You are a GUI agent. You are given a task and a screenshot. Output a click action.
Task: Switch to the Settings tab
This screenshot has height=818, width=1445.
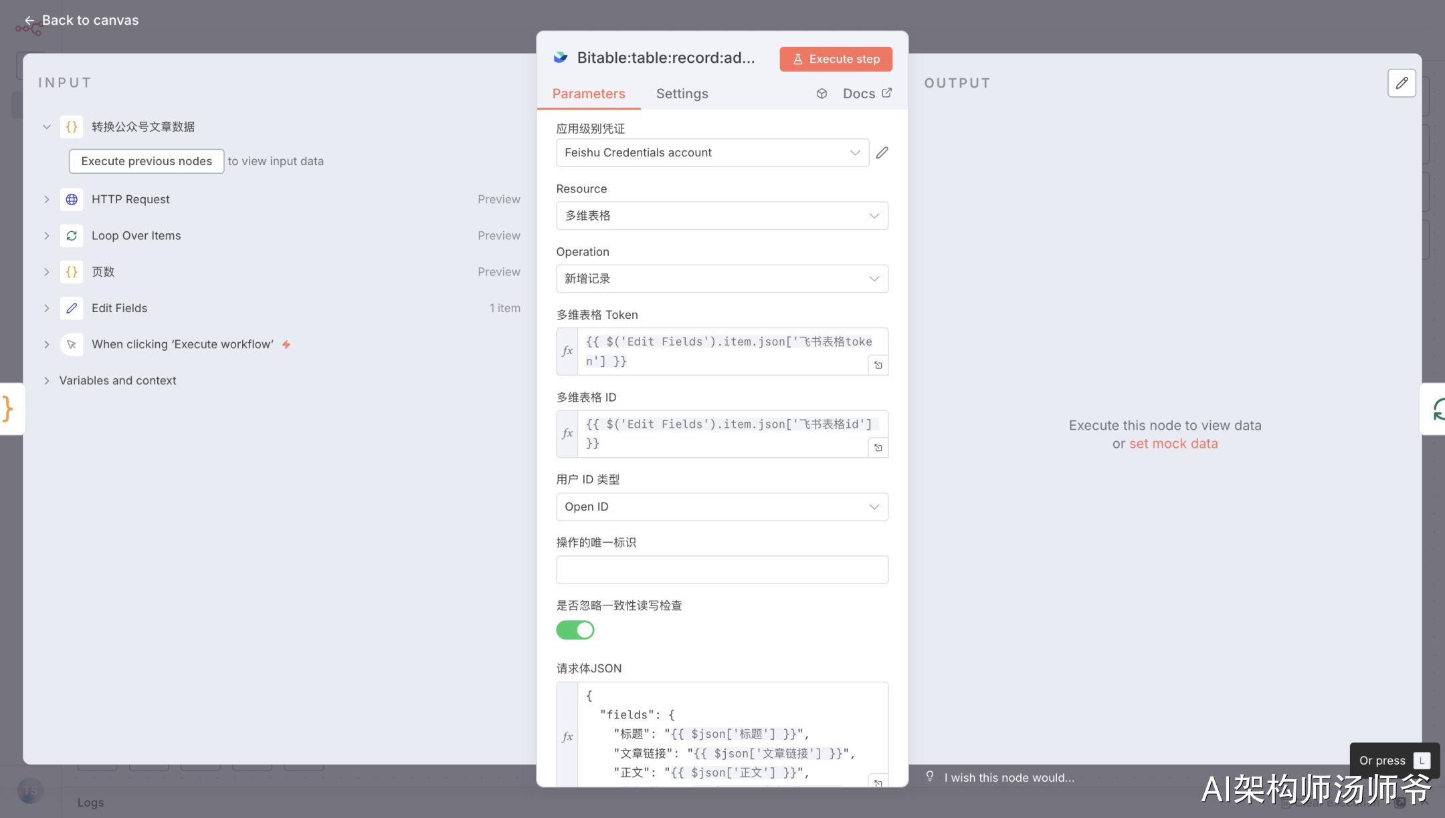(682, 94)
